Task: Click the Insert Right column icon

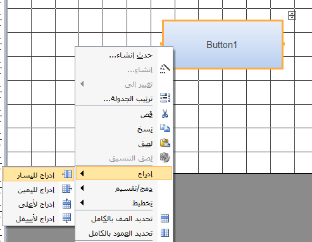Action: click(x=67, y=189)
